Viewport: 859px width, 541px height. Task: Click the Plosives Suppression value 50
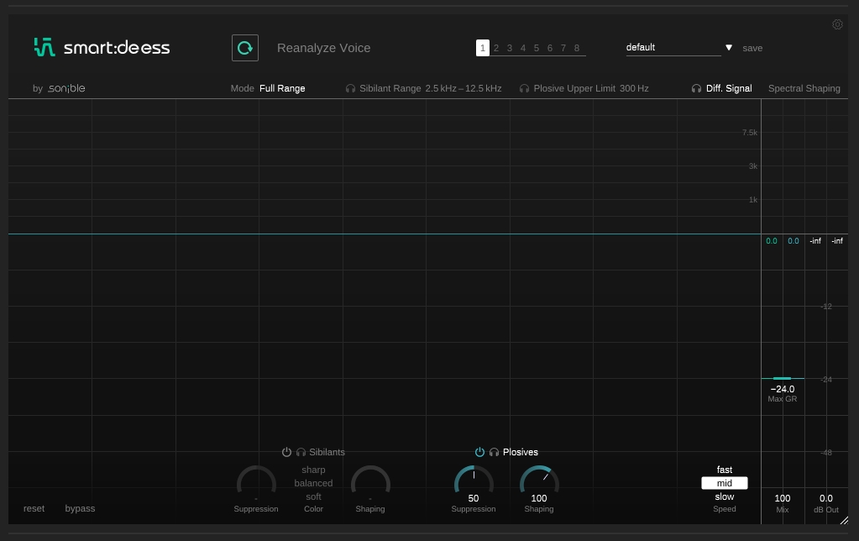(x=474, y=498)
